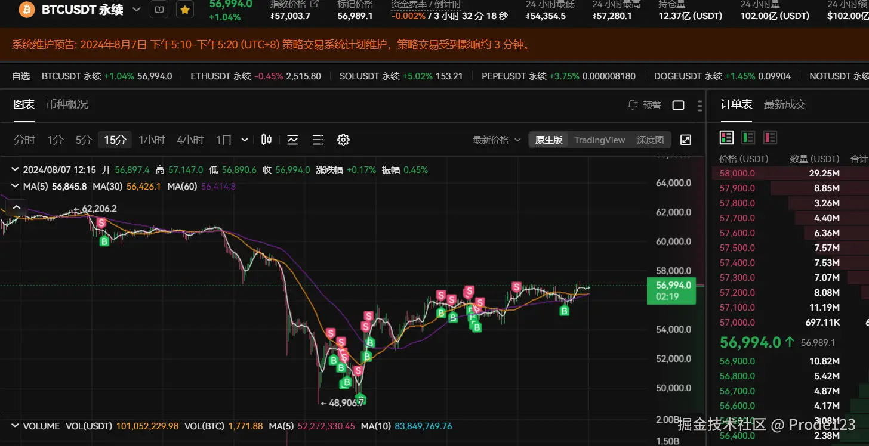Click the fullscreen expand chart icon
Screen dimensions: 869x446
[x=686, y=140]
